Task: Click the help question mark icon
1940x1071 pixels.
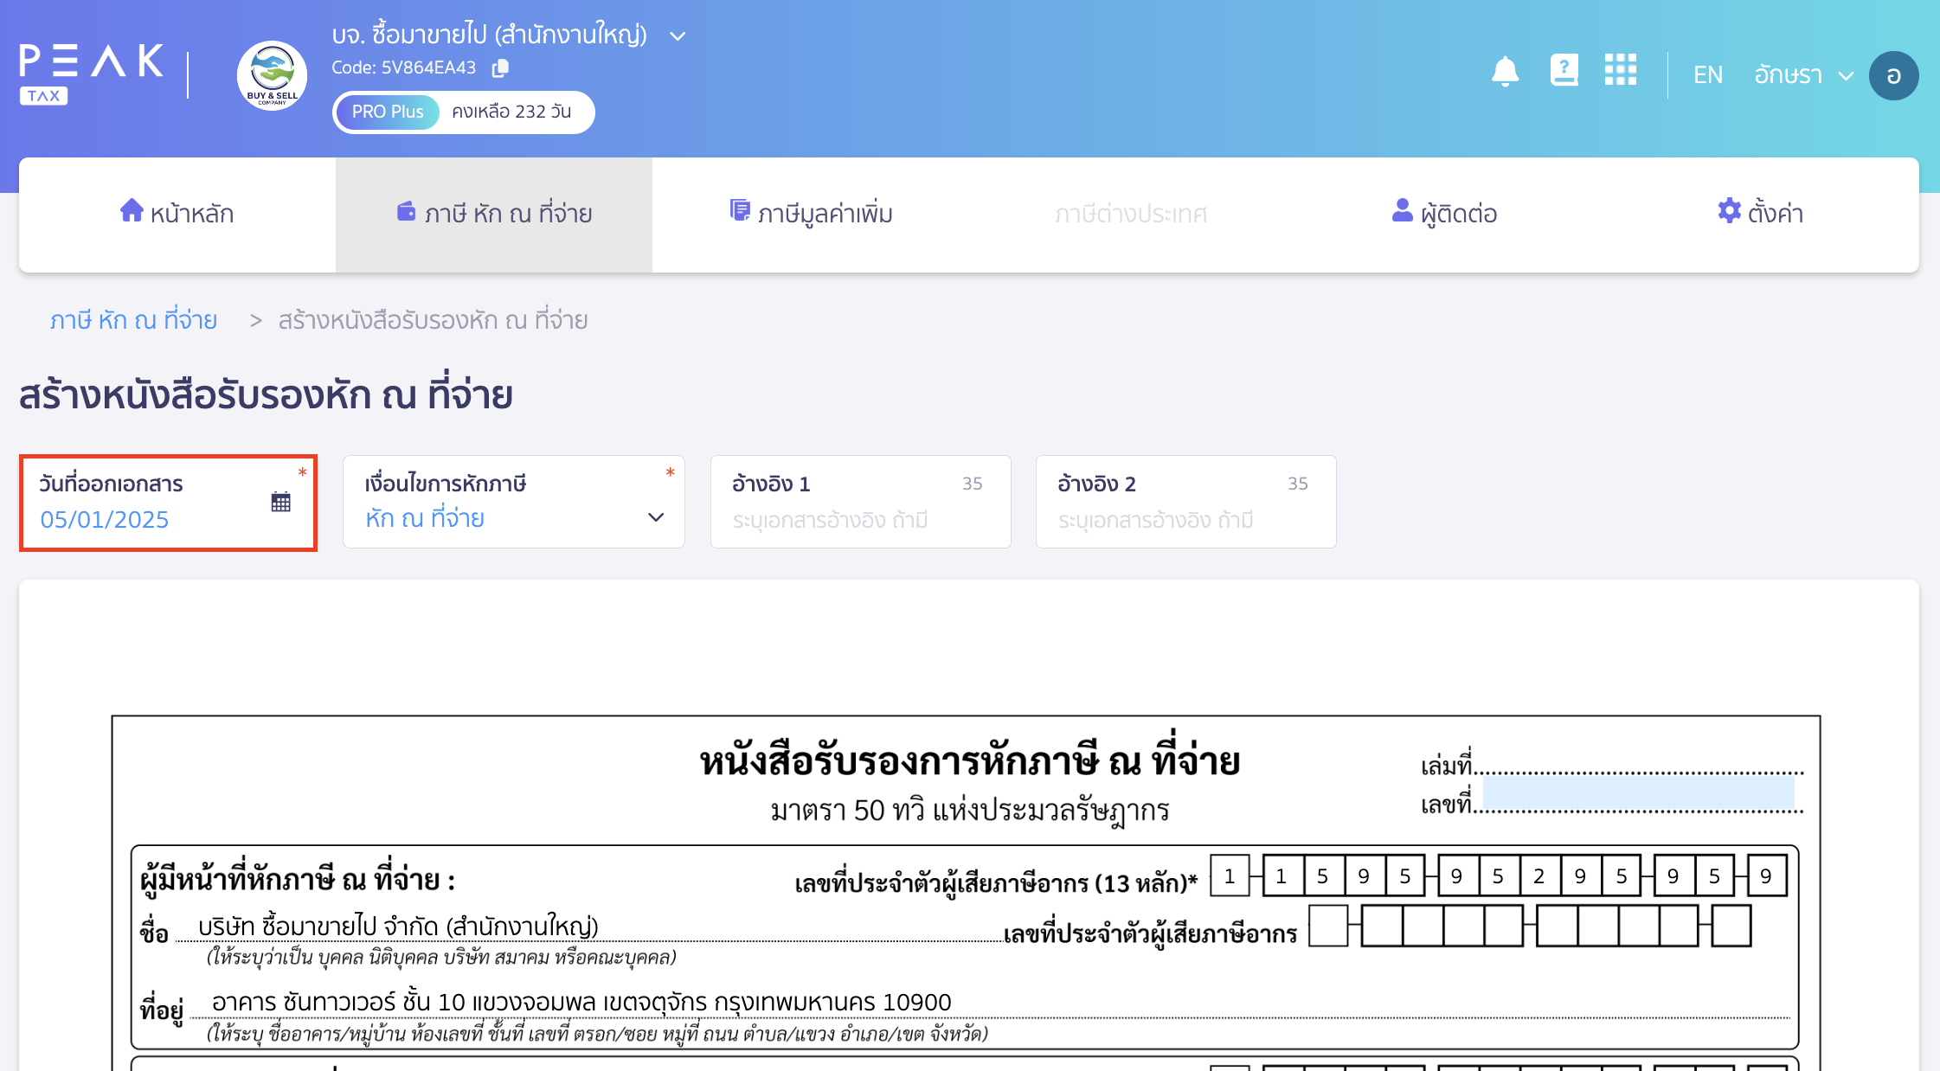Action: (x=1564, y=71)
